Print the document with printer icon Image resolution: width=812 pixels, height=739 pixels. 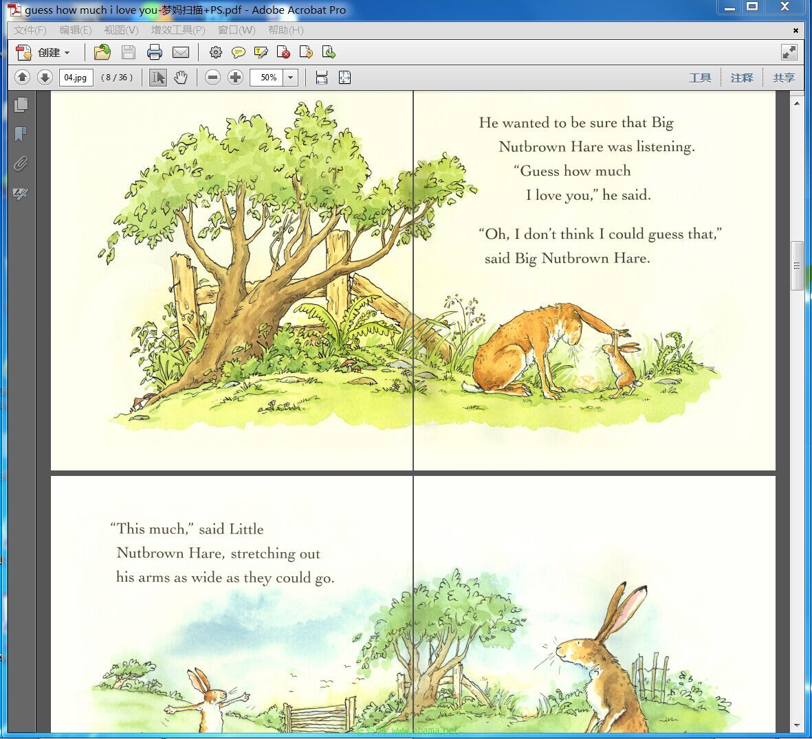click(154, 52)
